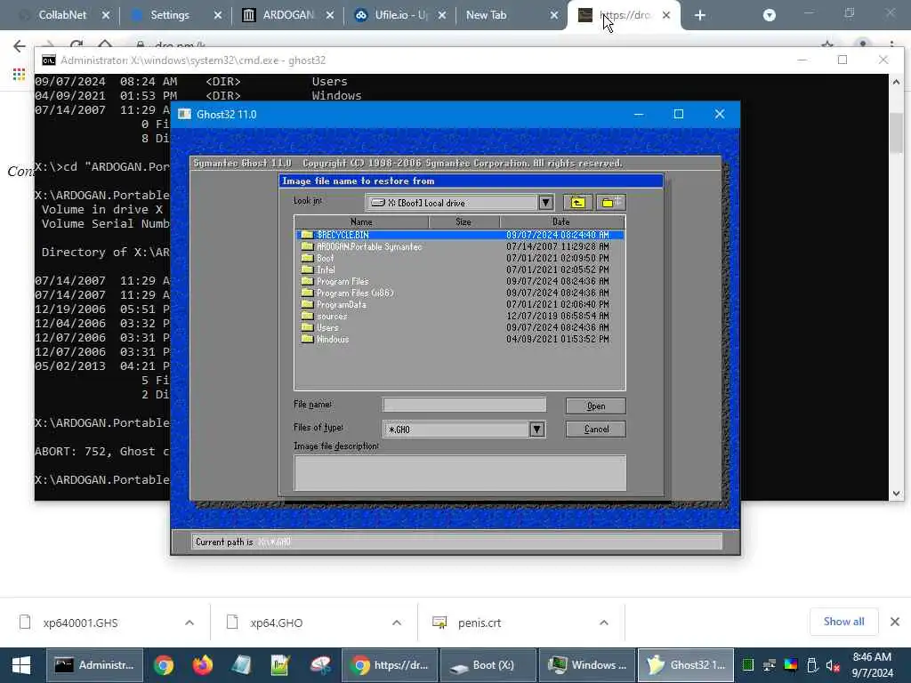Close the Settings browser tab
The image size is (911, 683).
pos(218,16)
